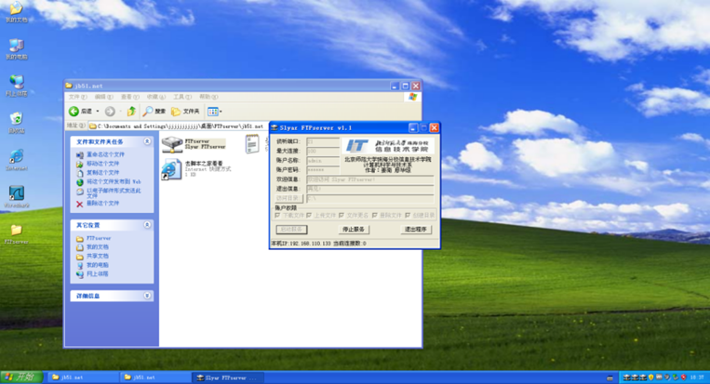Select the Slyar FTPserver executable file icon
Viewport: 710px width, 384px height.
click(x=172, y=144)
